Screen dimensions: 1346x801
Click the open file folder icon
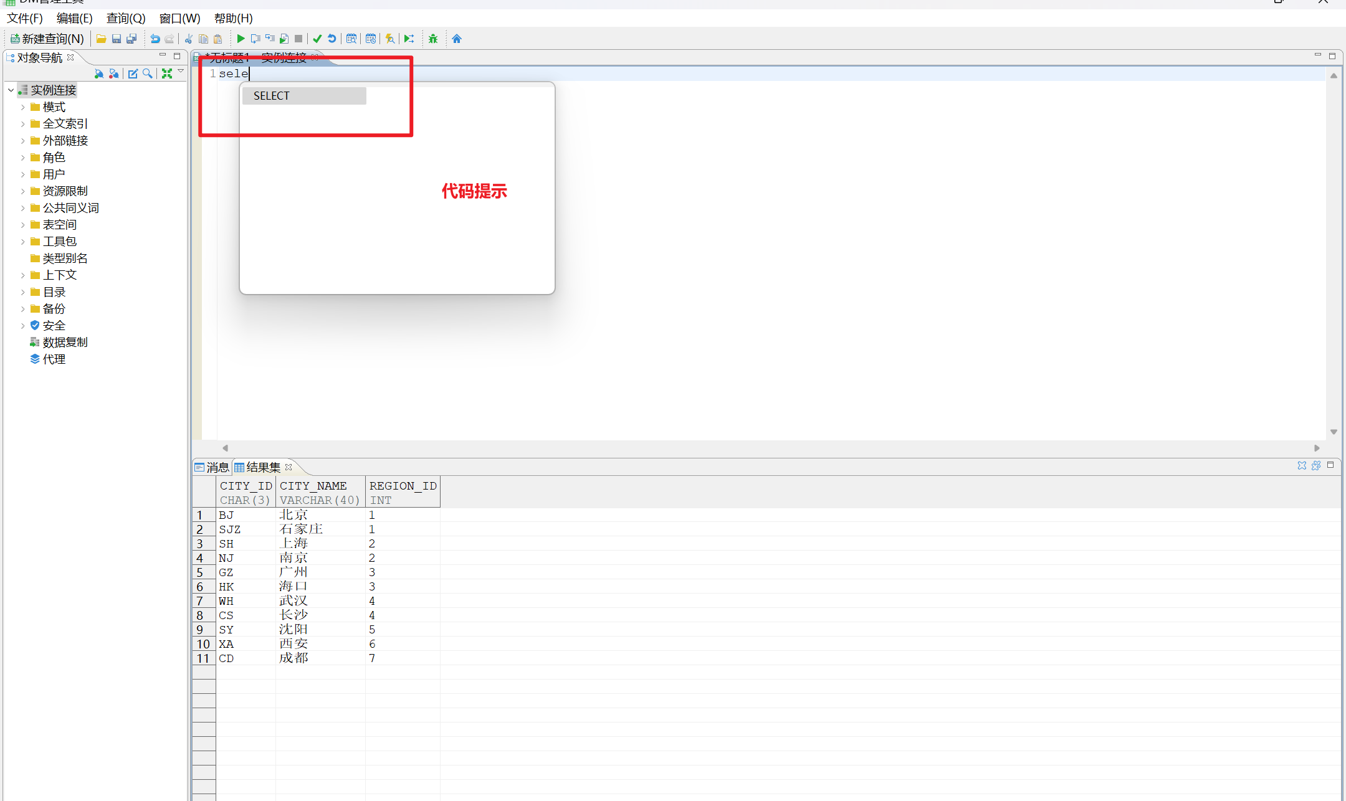(x=101, y=39)
